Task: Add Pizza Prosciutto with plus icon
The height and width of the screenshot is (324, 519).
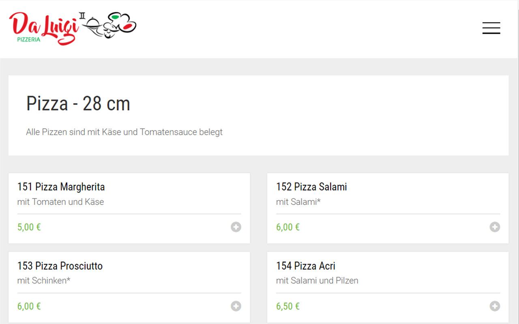Action: point(236,306)
